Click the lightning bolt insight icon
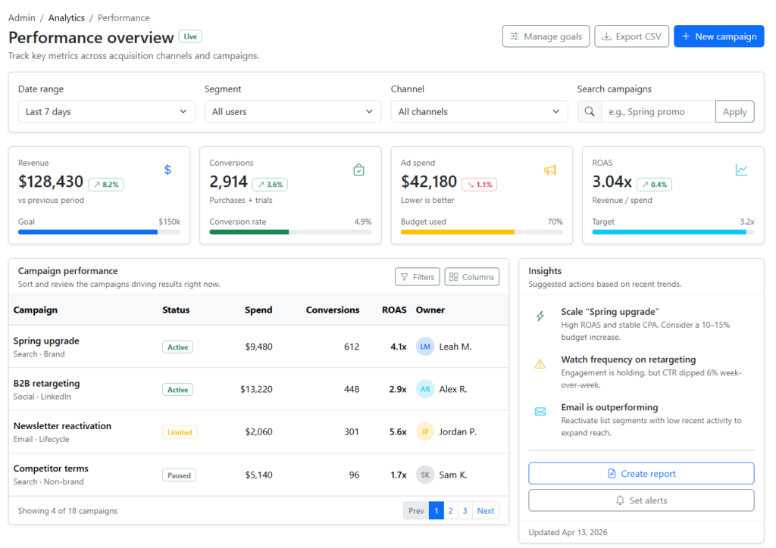 click(540, 316)
